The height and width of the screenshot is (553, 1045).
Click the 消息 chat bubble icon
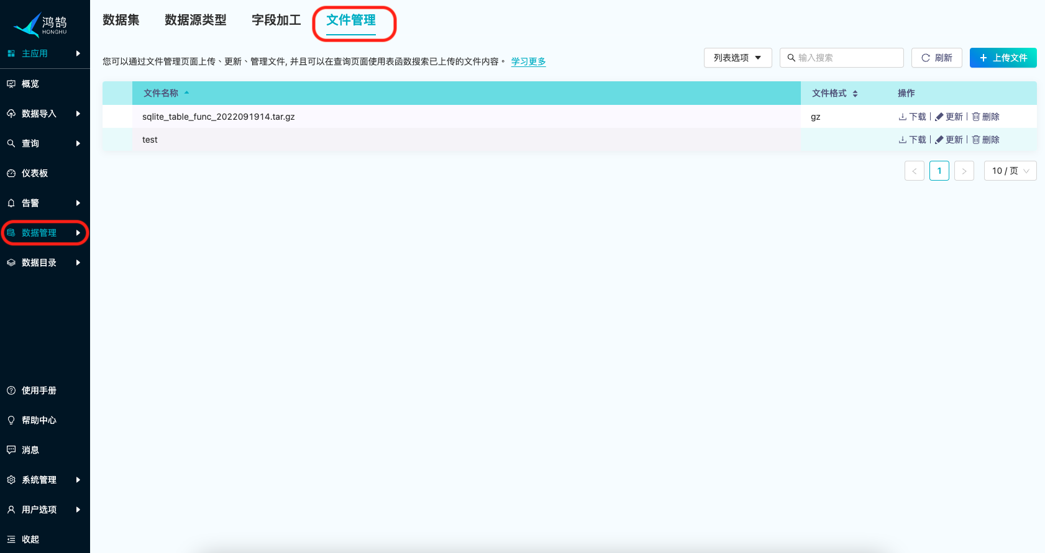pyautogui.click(x=11, y=450)
